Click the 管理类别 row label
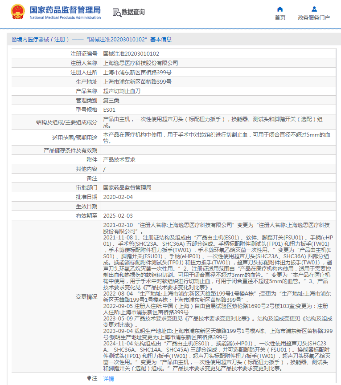This screenshot has height=385, width=341. pos(86,101)
